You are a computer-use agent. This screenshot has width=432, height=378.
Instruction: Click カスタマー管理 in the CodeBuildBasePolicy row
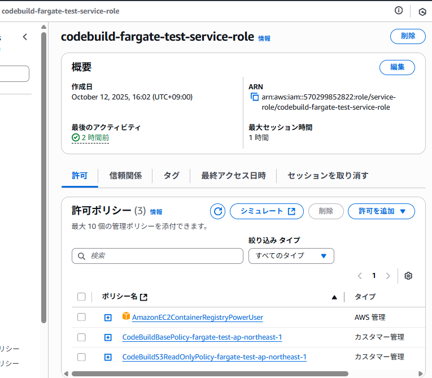[379, 337]
